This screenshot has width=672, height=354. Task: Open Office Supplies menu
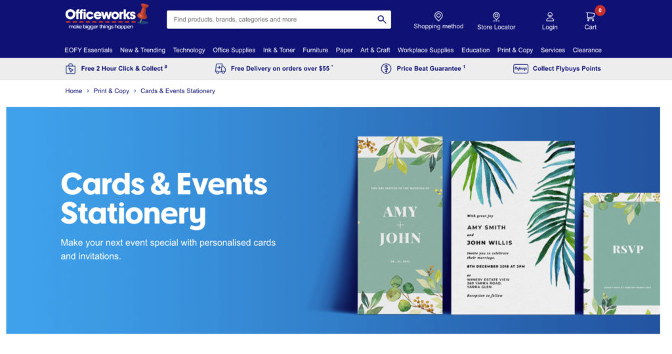(x=234, y=50)
